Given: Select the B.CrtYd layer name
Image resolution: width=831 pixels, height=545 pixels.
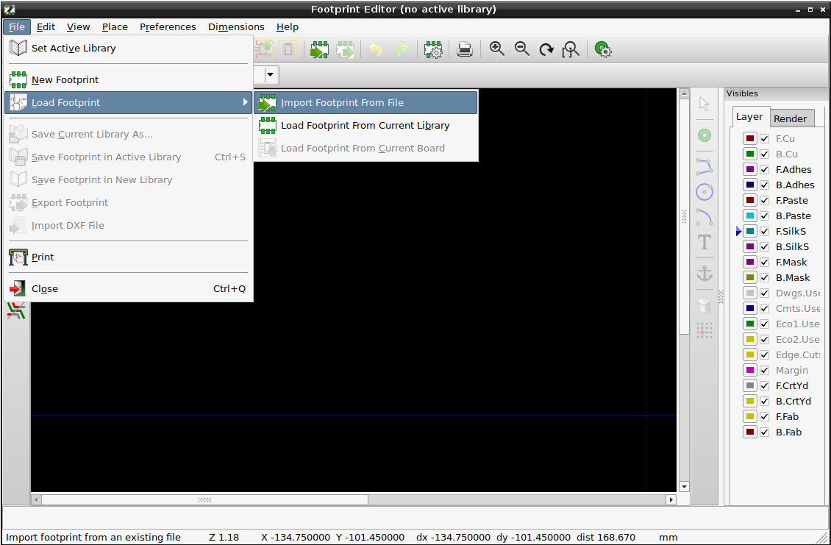Looking at the screenshot, I should (793, 402).
